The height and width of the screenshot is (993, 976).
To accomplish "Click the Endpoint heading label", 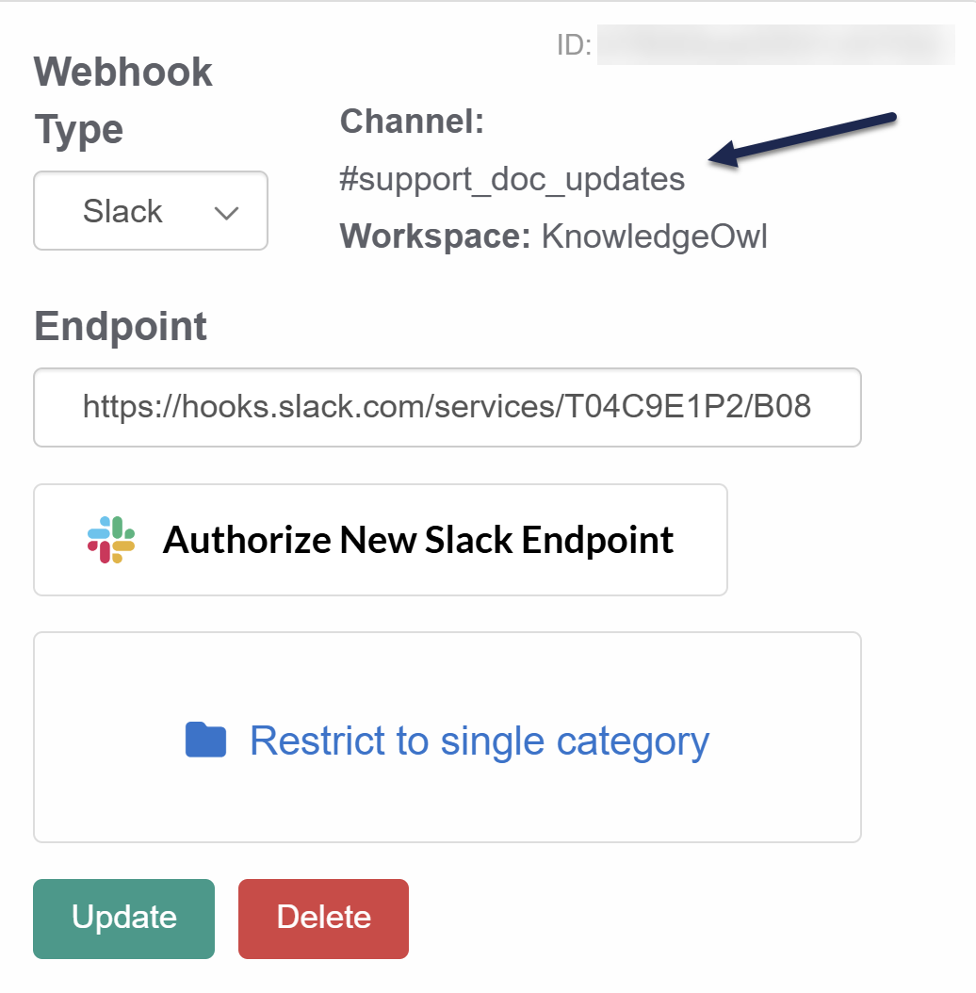I will pos(121,326).
